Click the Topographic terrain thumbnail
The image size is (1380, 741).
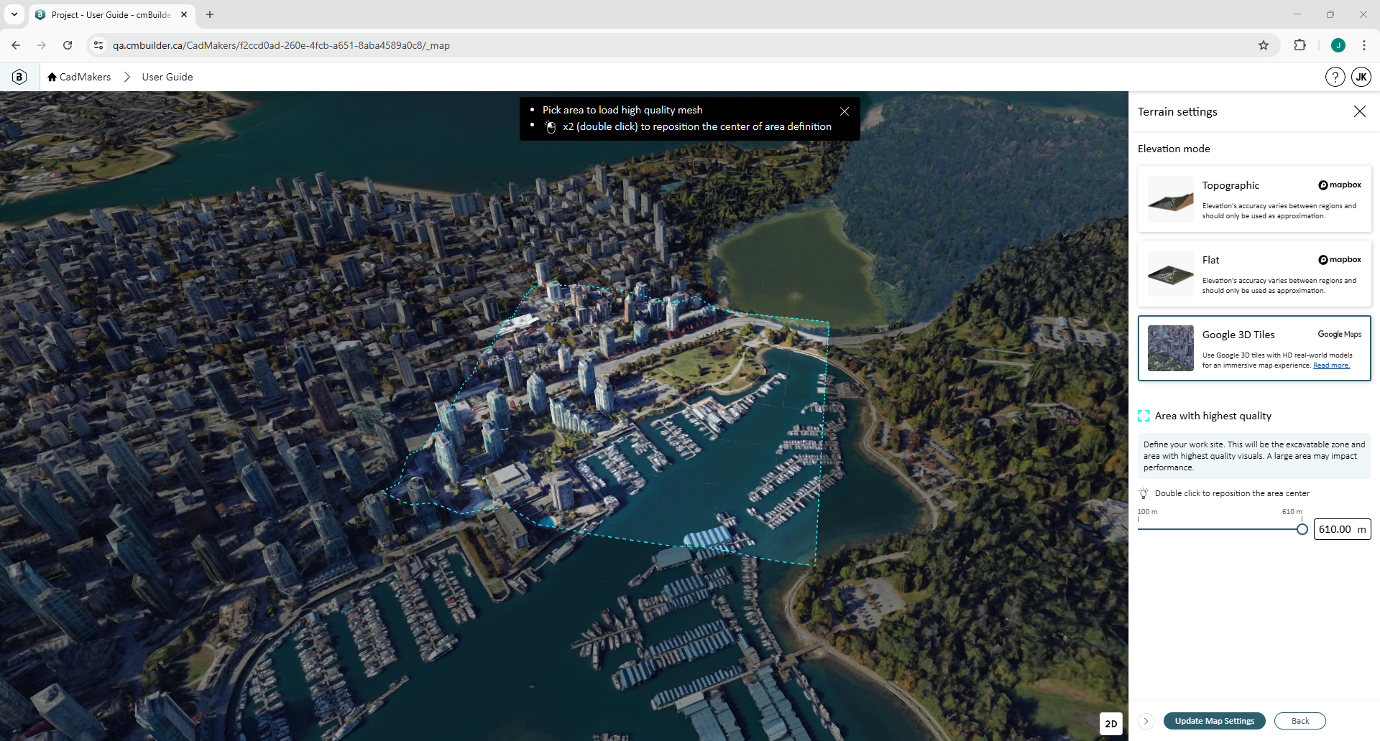(1171, 199)
